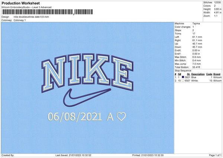Click the 'Code' column header

[209, 74]
